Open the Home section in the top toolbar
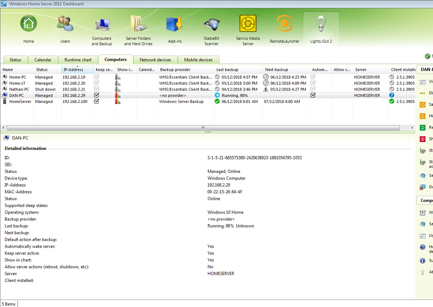Screen dimensions: 433x307 pyautogui.click(x=29, y=29)
